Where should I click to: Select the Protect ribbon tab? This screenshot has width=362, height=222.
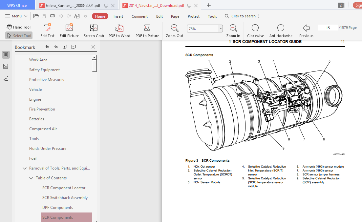pos(193,16)
